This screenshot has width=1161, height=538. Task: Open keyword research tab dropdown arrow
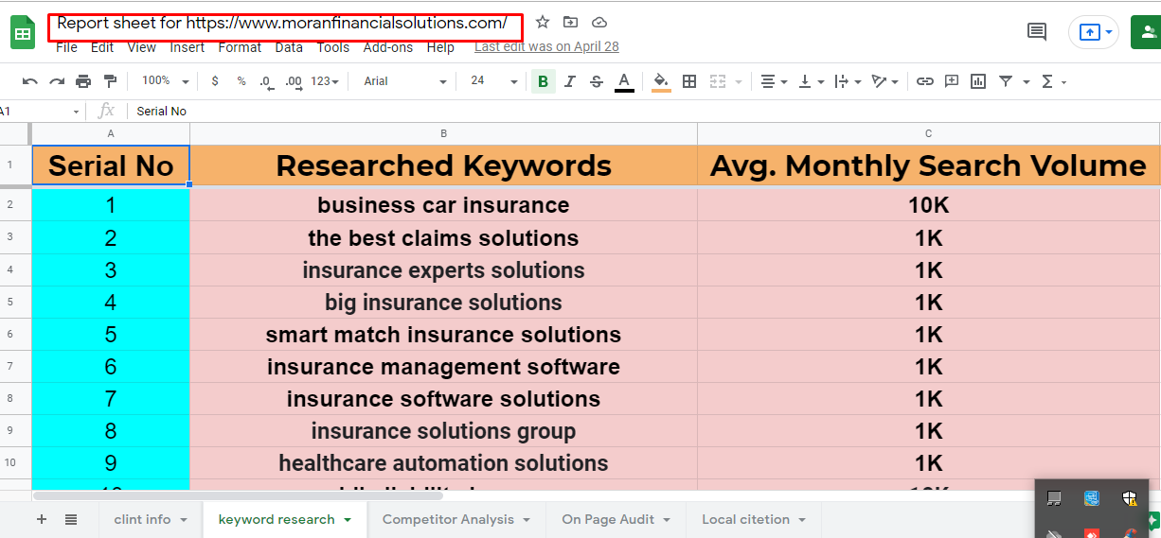pyautogui.click(x=348, y=520)
